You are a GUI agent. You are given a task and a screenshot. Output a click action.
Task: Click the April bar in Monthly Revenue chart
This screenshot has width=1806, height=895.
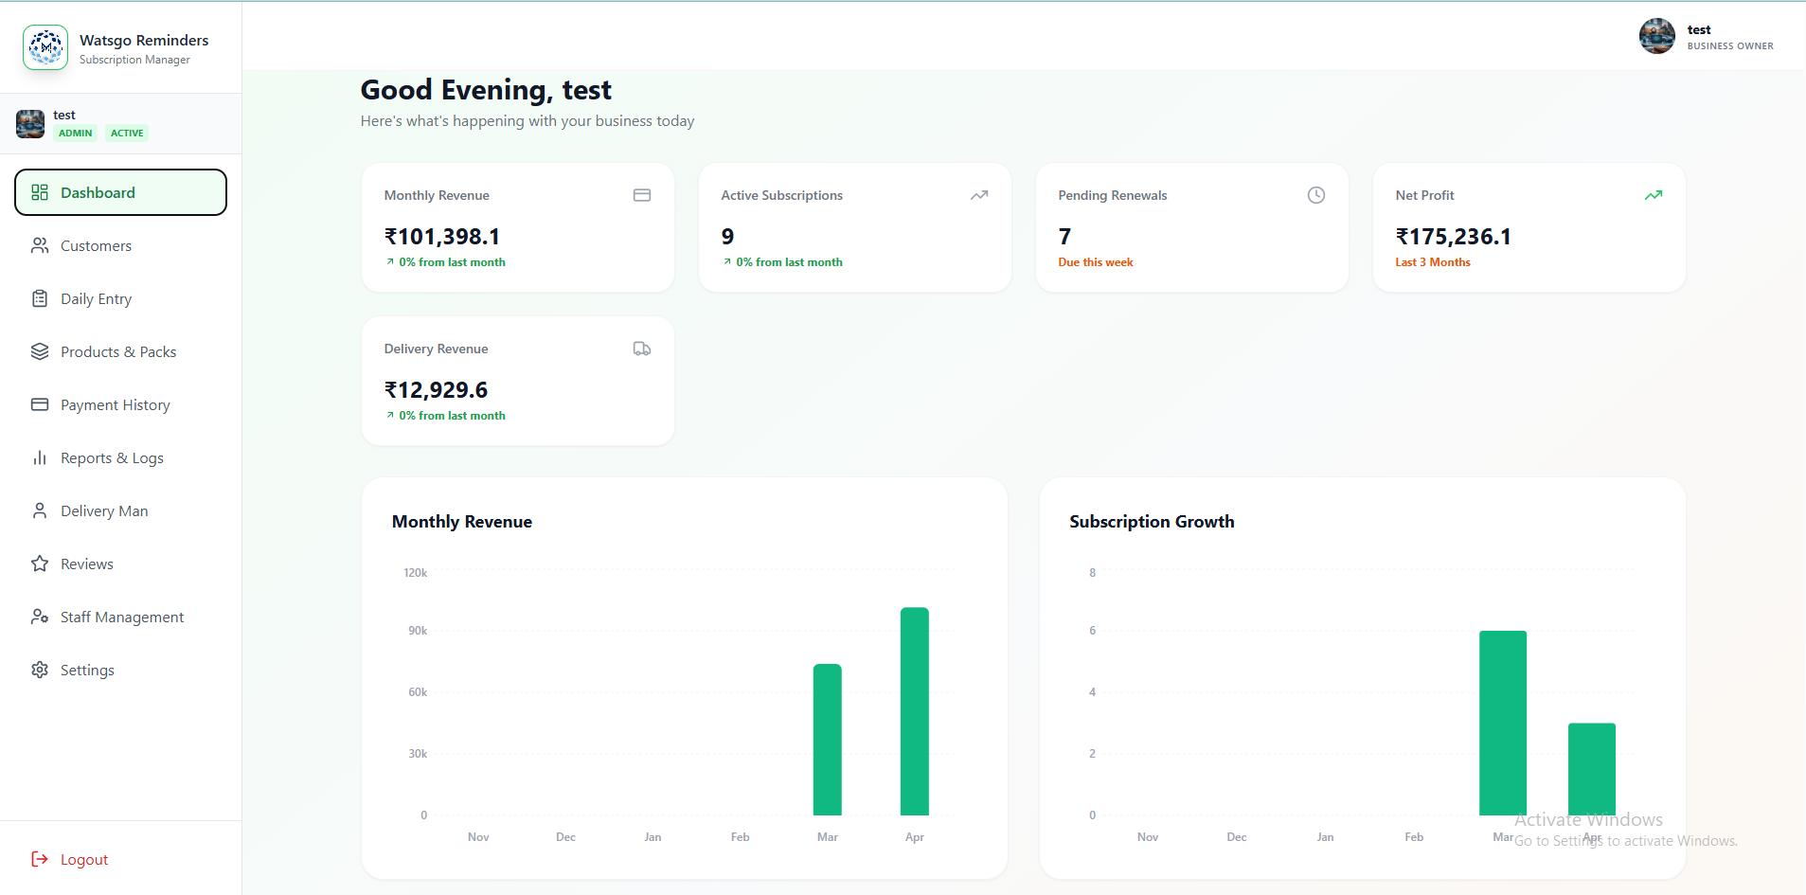(914, 710)
